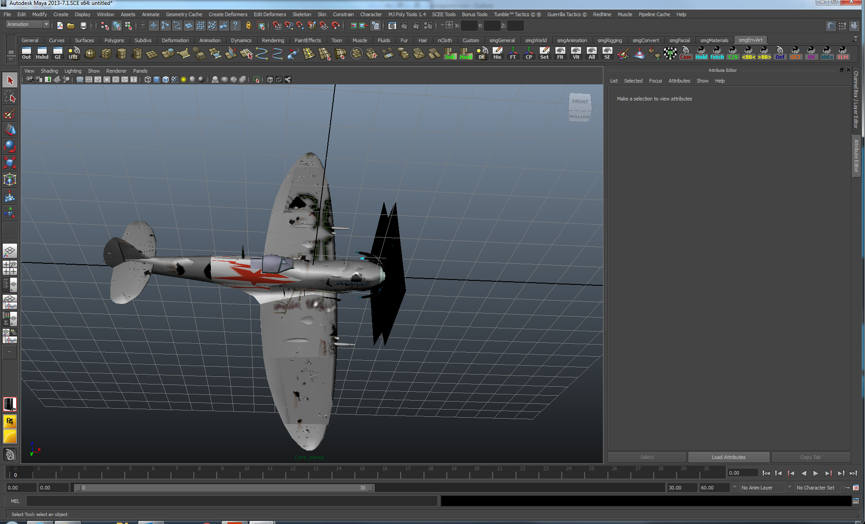Click the Hold shelf button

(701, 53)
